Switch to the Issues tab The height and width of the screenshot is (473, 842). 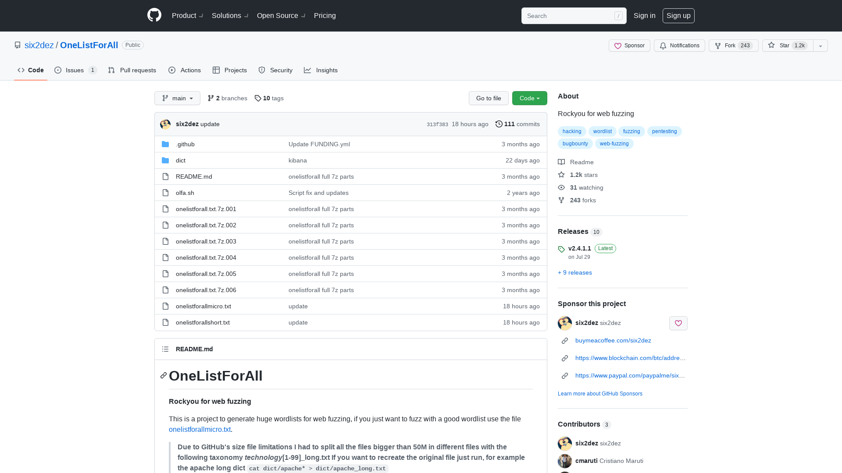pyautogui.click(x=75, y=70)
